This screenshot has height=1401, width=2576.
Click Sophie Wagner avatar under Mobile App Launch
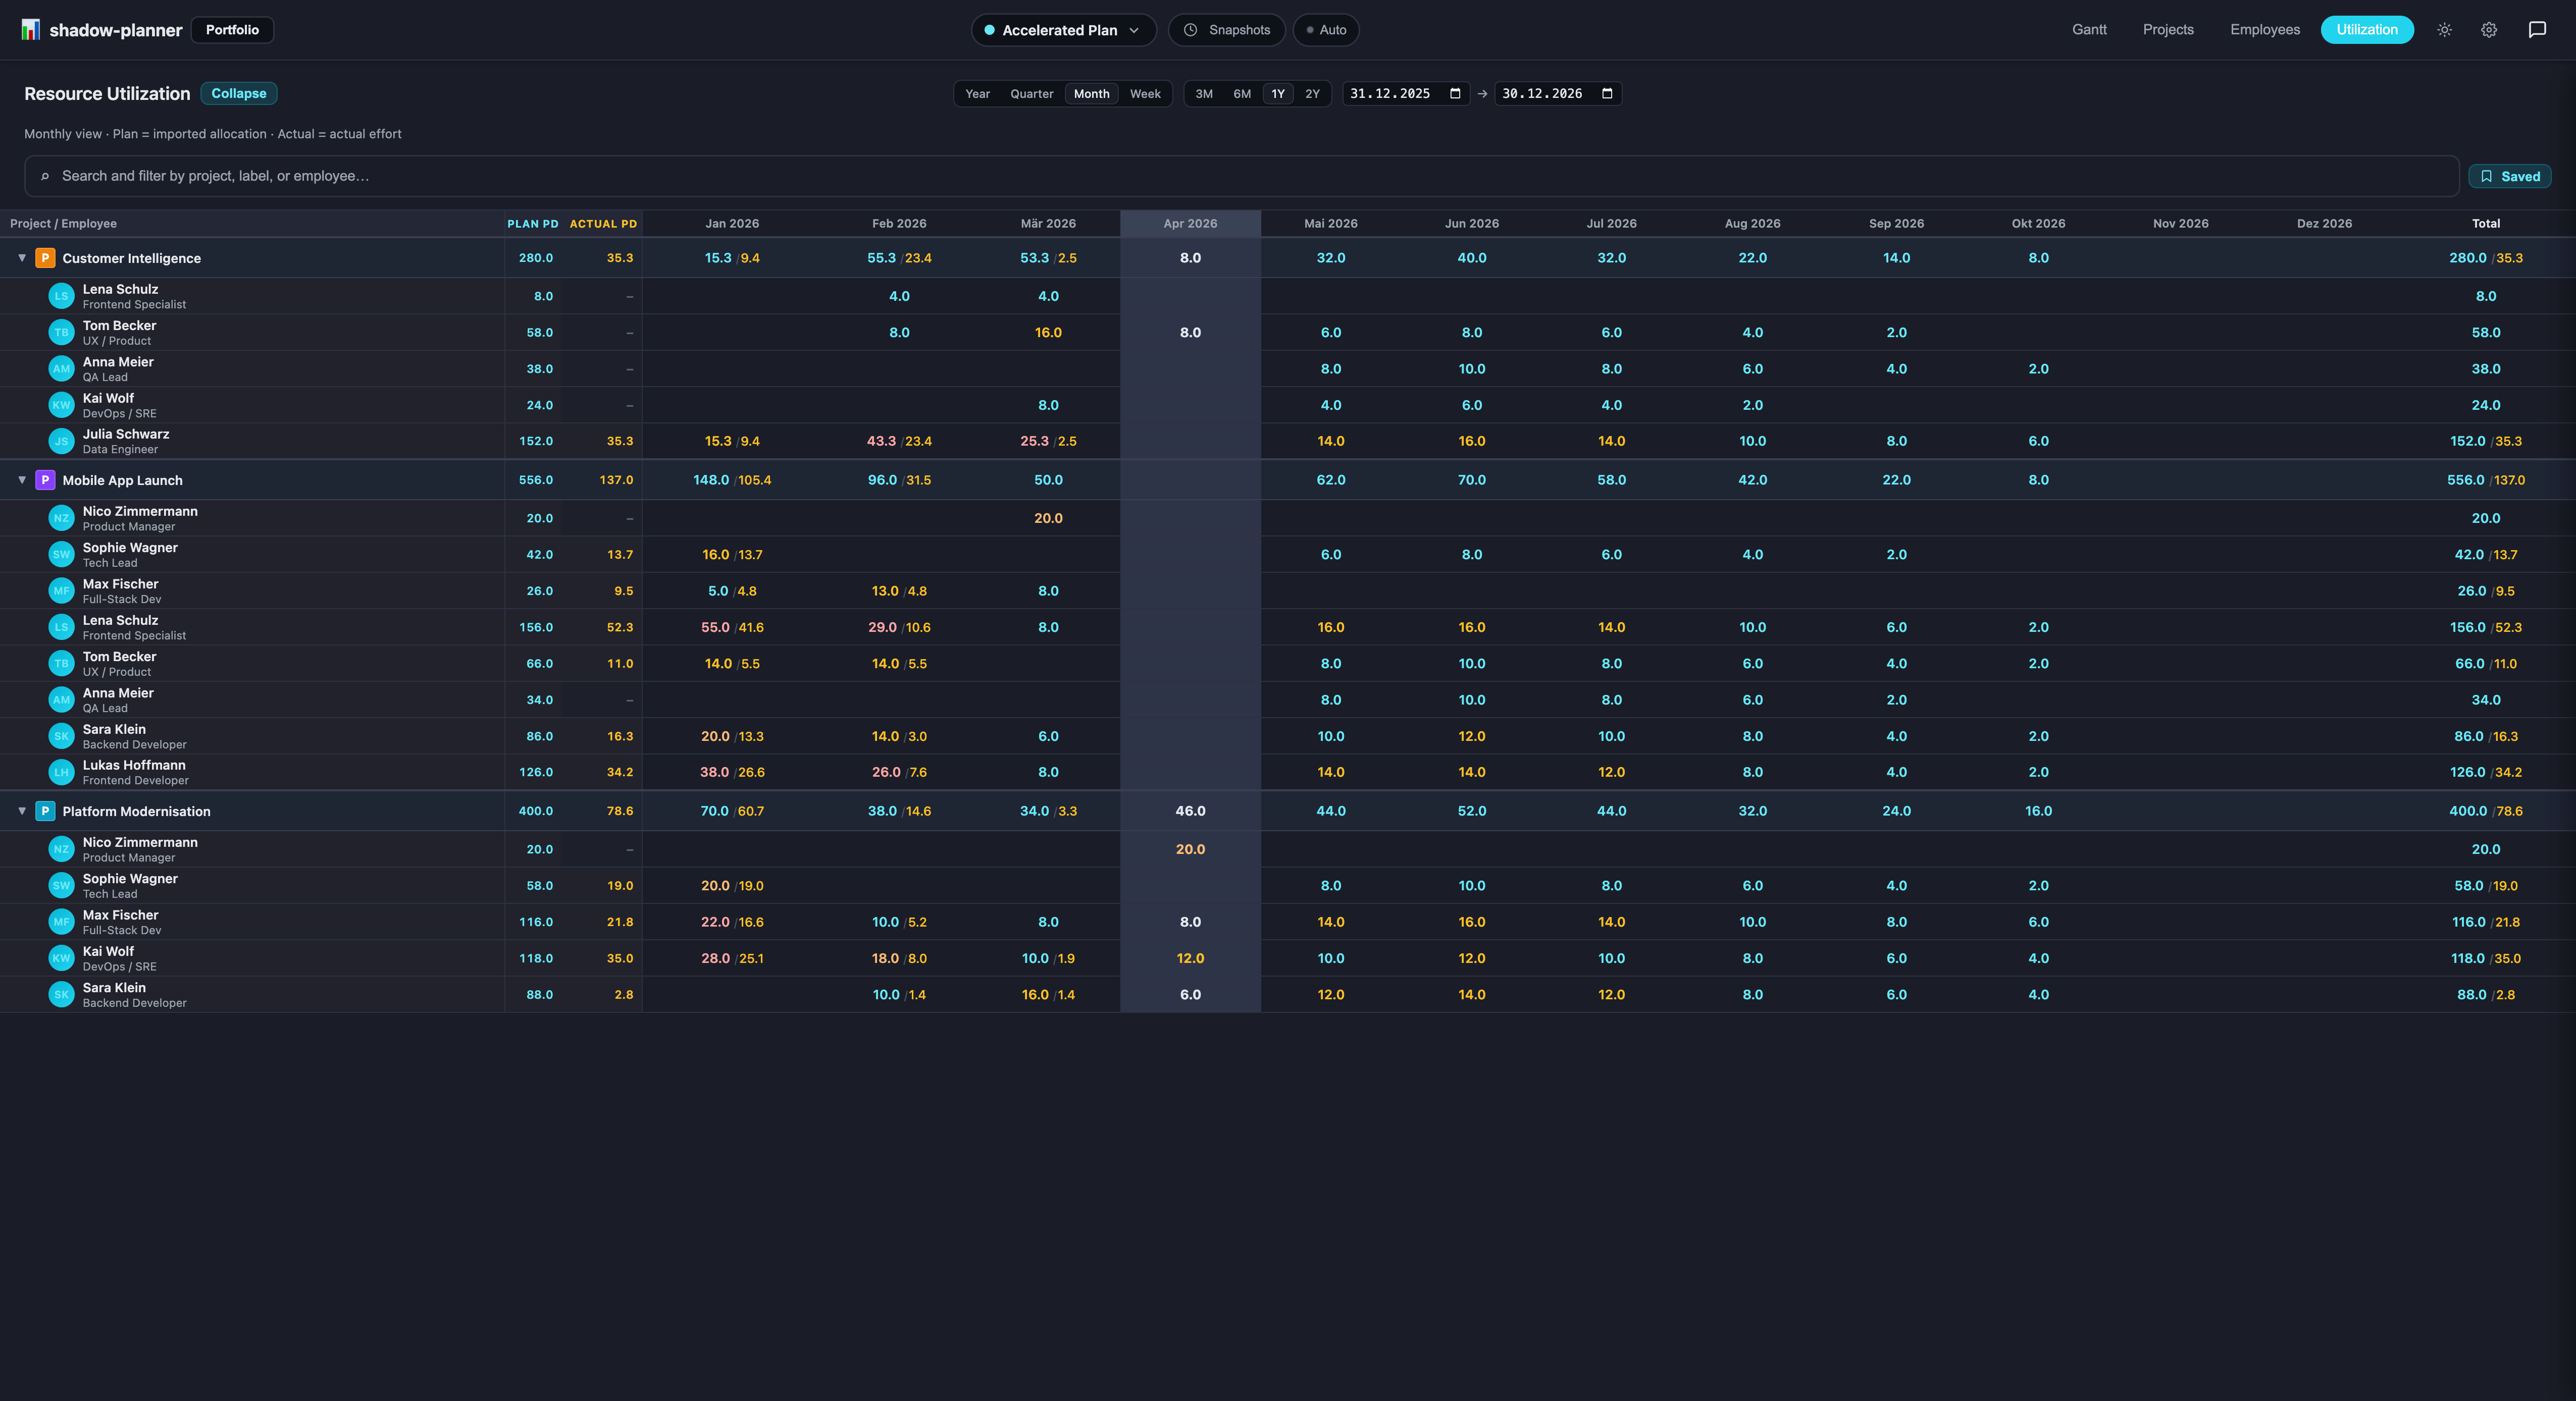62,555
